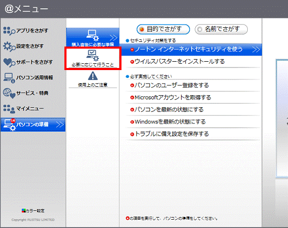
Task: Click the パソコン活用情報 laptop icon
Action: [9, 78]
